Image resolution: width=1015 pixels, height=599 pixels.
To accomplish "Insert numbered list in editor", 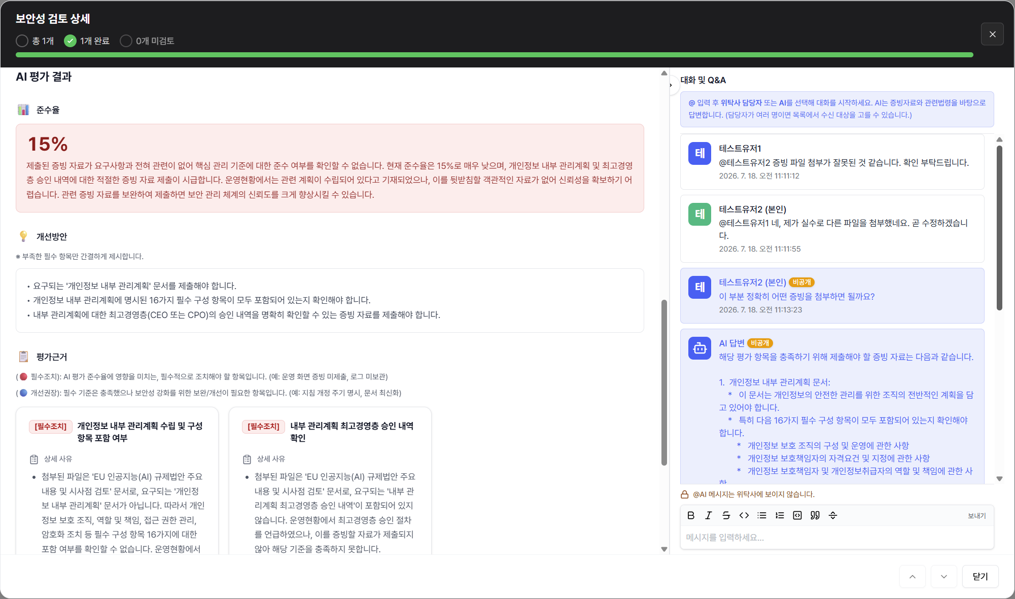I will (x=780, y=515).
